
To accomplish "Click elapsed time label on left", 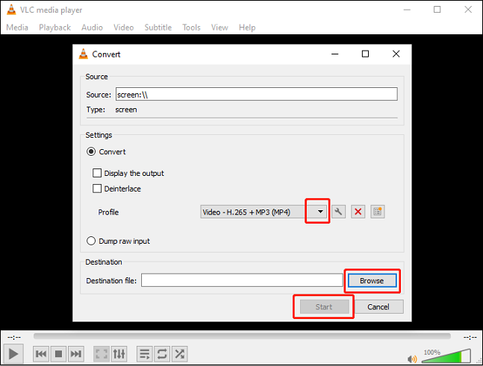I will tap(14, 338).
